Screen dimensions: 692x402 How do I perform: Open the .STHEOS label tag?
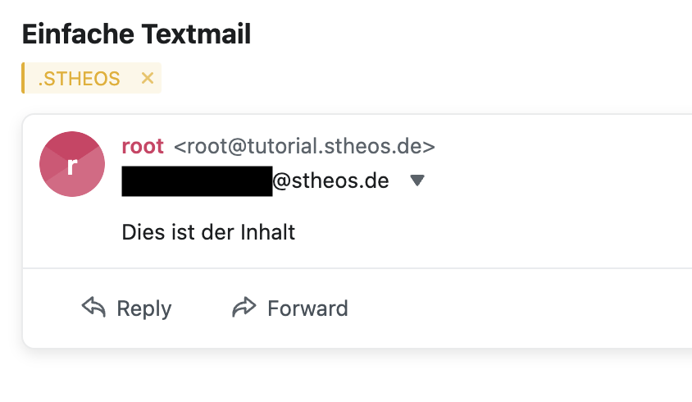[80, 79]
